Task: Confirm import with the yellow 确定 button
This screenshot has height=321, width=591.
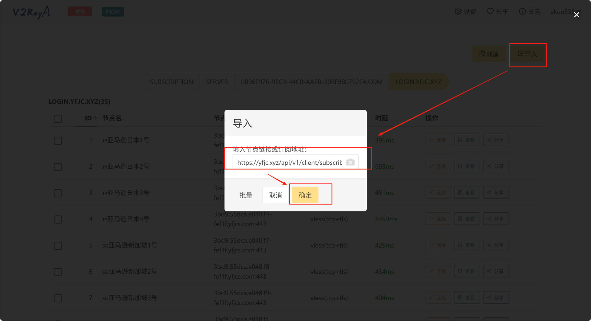Action: pyautogui.click(x=305, y=195)
